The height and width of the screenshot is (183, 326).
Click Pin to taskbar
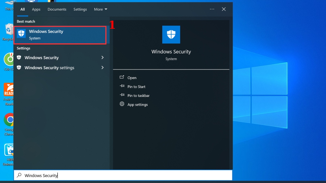pyautogui.click(x=138, y=95)
